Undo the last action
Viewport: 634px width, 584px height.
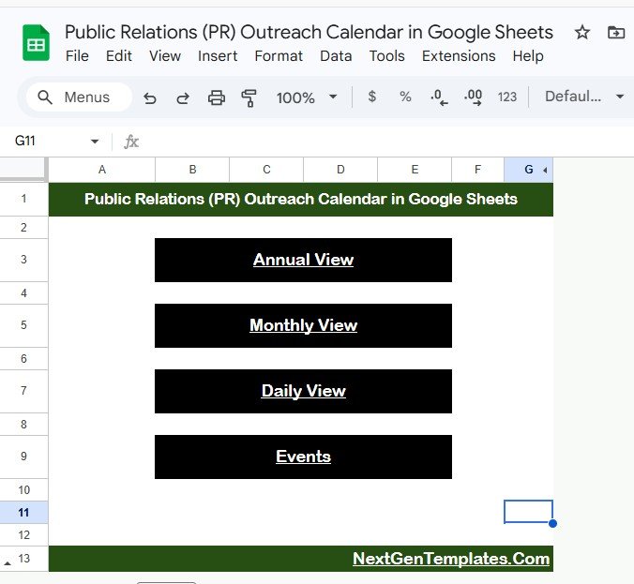coord(150,97)
